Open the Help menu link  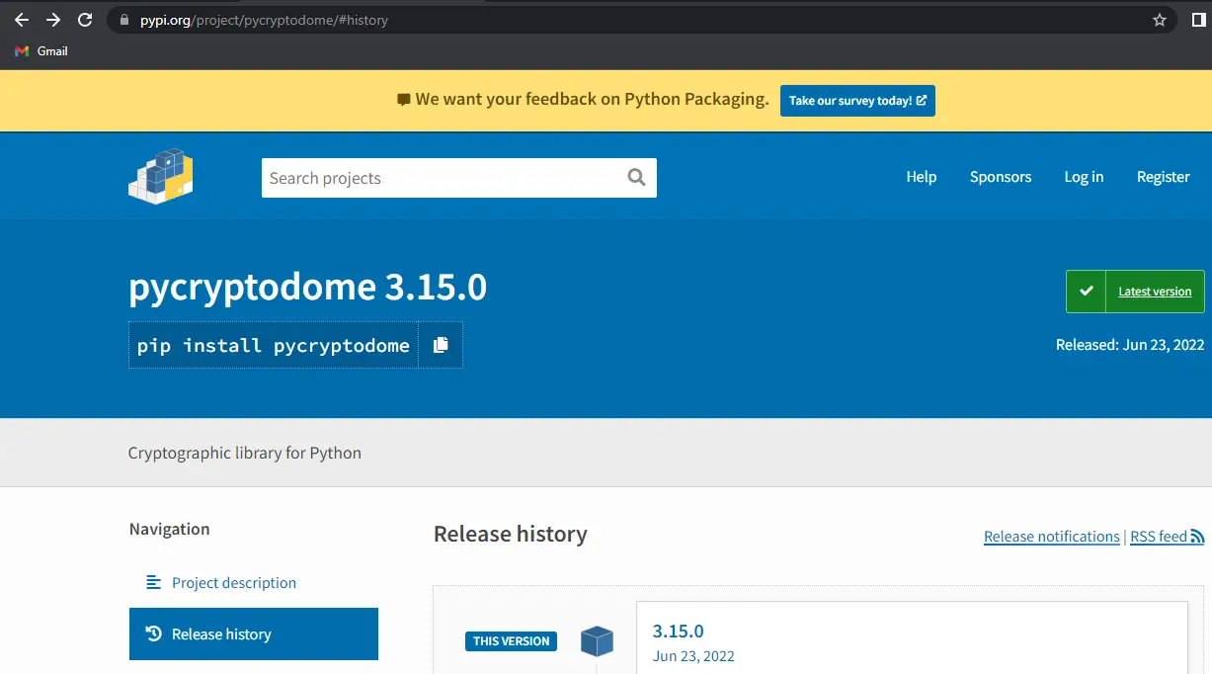coord(921,177)
